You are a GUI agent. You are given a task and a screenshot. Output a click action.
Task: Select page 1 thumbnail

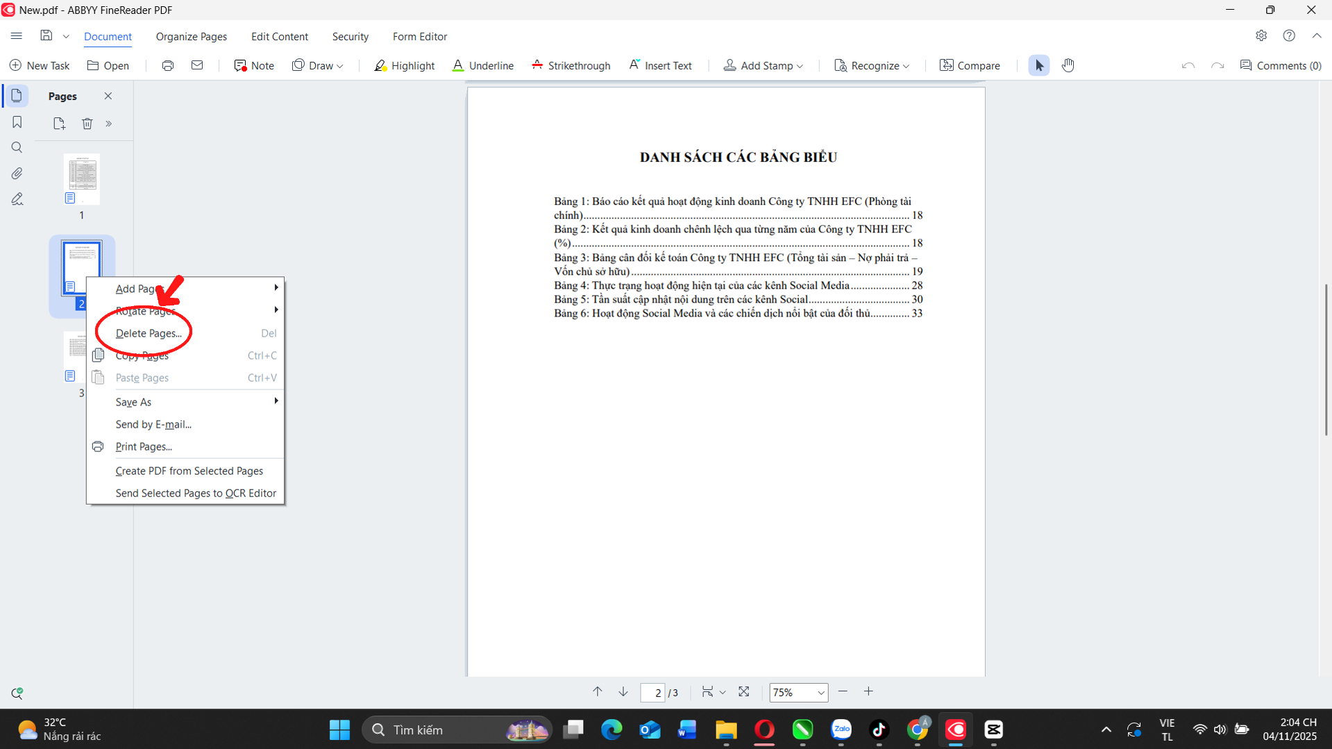point(82,179)
